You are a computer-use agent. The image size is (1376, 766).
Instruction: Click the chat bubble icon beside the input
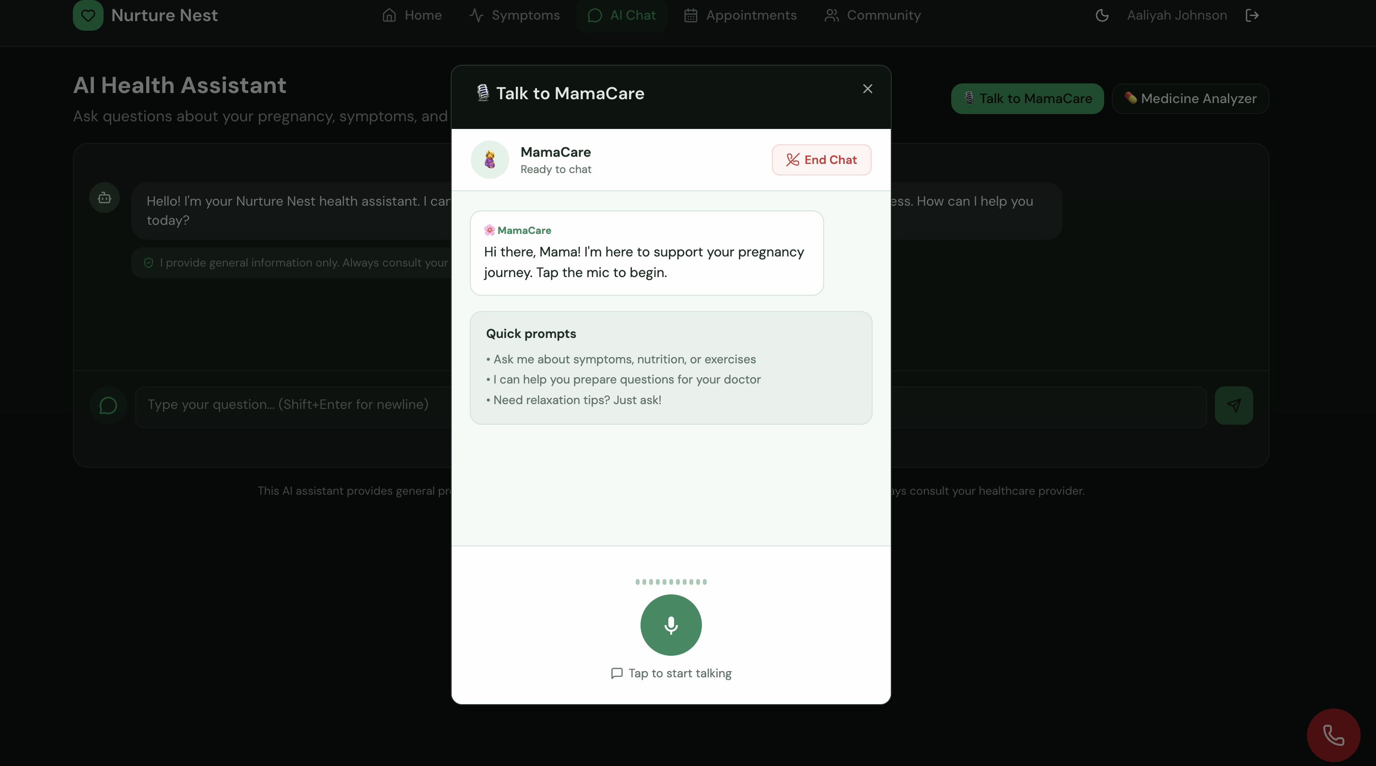(x=108, y=406)
